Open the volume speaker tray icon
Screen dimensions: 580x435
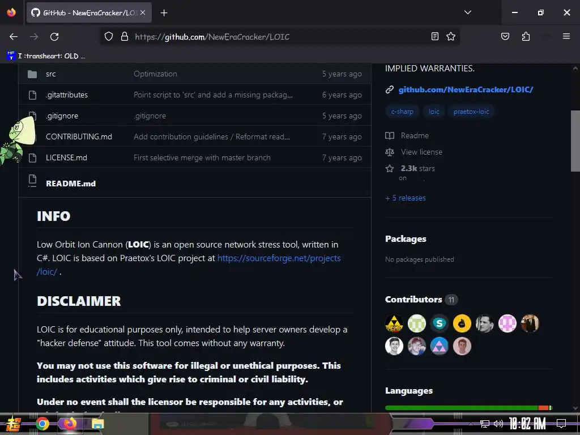[498, 424]
